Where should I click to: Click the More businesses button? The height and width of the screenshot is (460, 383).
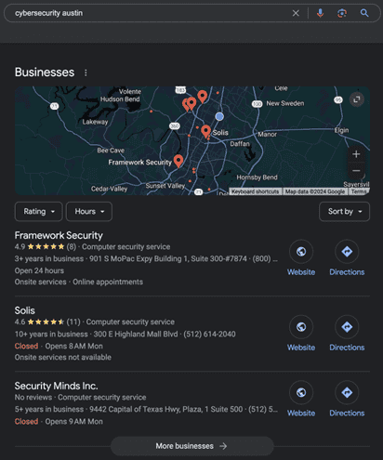[x=192, y=446]
